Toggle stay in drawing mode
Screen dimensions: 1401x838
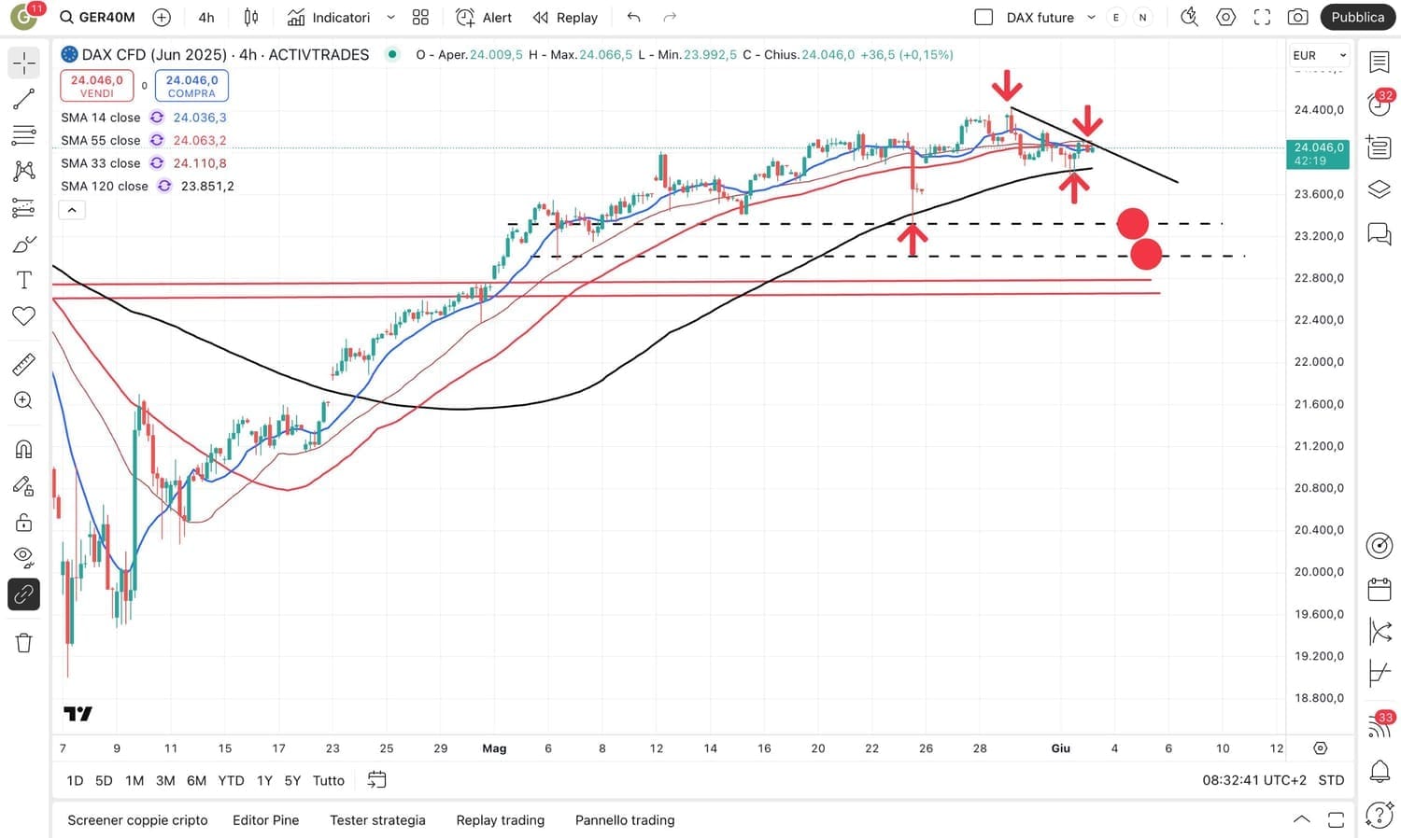pyautogui.click(x=23, y=485)
